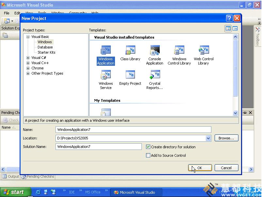Click OK to create the project
The image size is (262, 197).
click(200, 168)
